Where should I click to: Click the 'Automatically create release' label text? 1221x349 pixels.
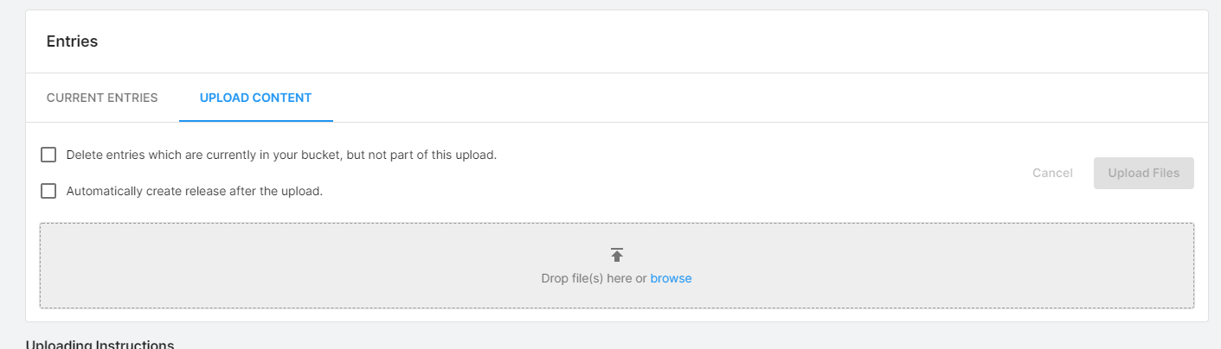195,191
